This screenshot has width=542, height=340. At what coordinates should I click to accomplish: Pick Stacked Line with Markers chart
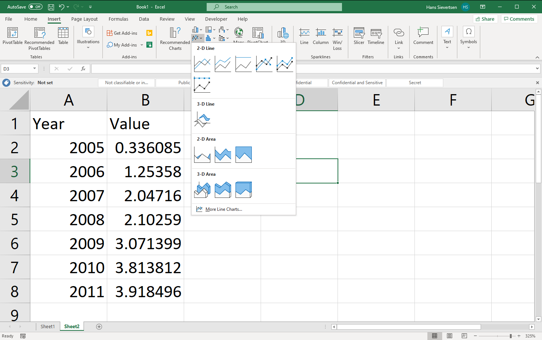click(x=285, y=64)
